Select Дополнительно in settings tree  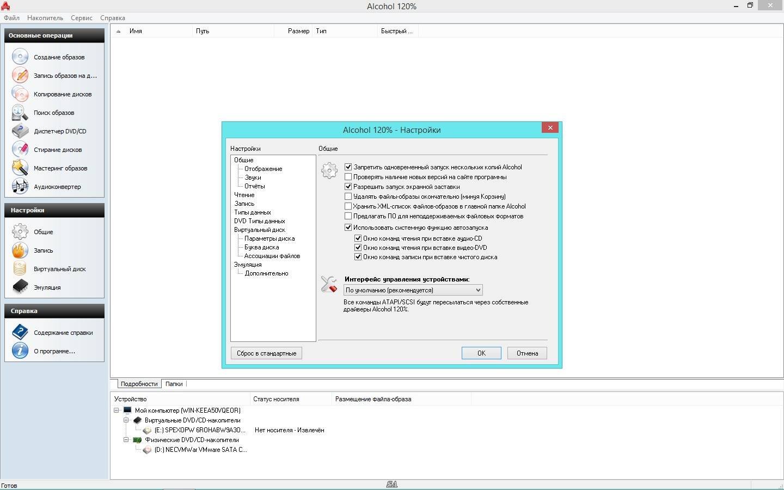point(266,273)
